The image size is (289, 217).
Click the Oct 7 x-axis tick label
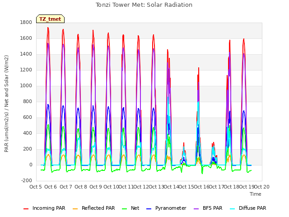click(x=65, y=187)
